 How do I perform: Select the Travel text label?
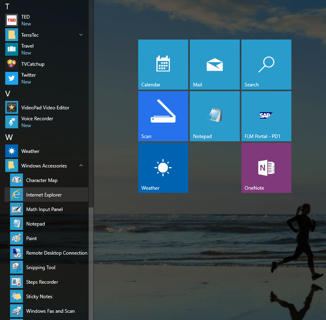27,46
